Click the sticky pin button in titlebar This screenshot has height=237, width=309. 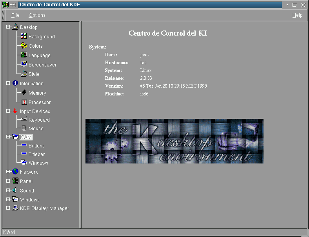[x=13, y=5]
